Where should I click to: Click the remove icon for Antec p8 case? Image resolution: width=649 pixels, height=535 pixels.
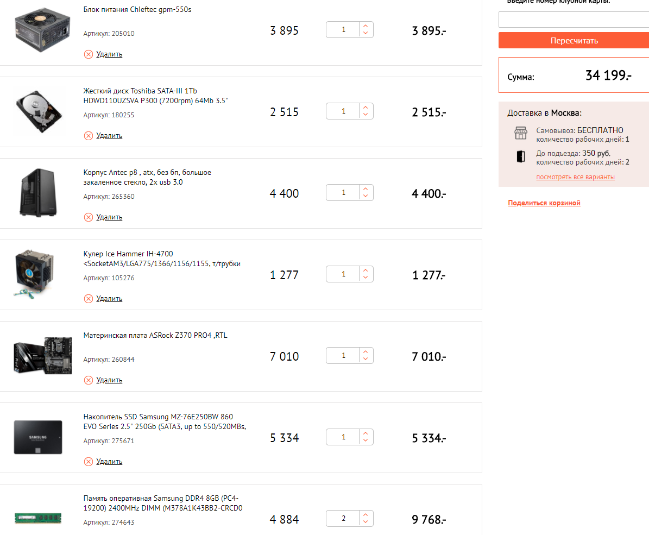tap(89, 217)
